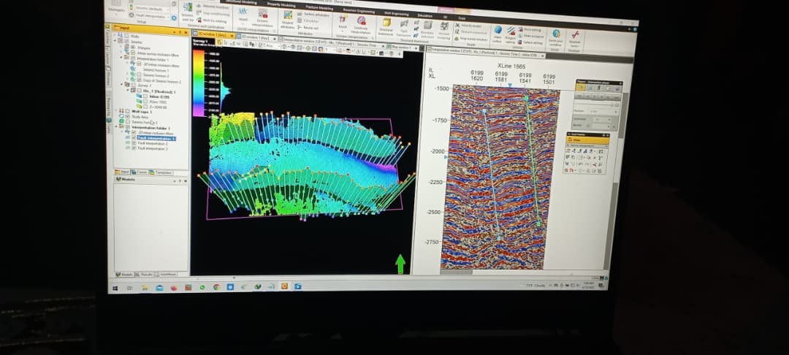Toggle the Study Area checkbox
789x355 pixels.
point(127,116)
